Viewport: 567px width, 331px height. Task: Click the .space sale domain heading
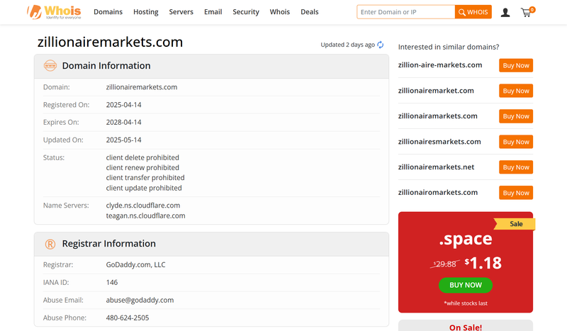coord(466,239)
